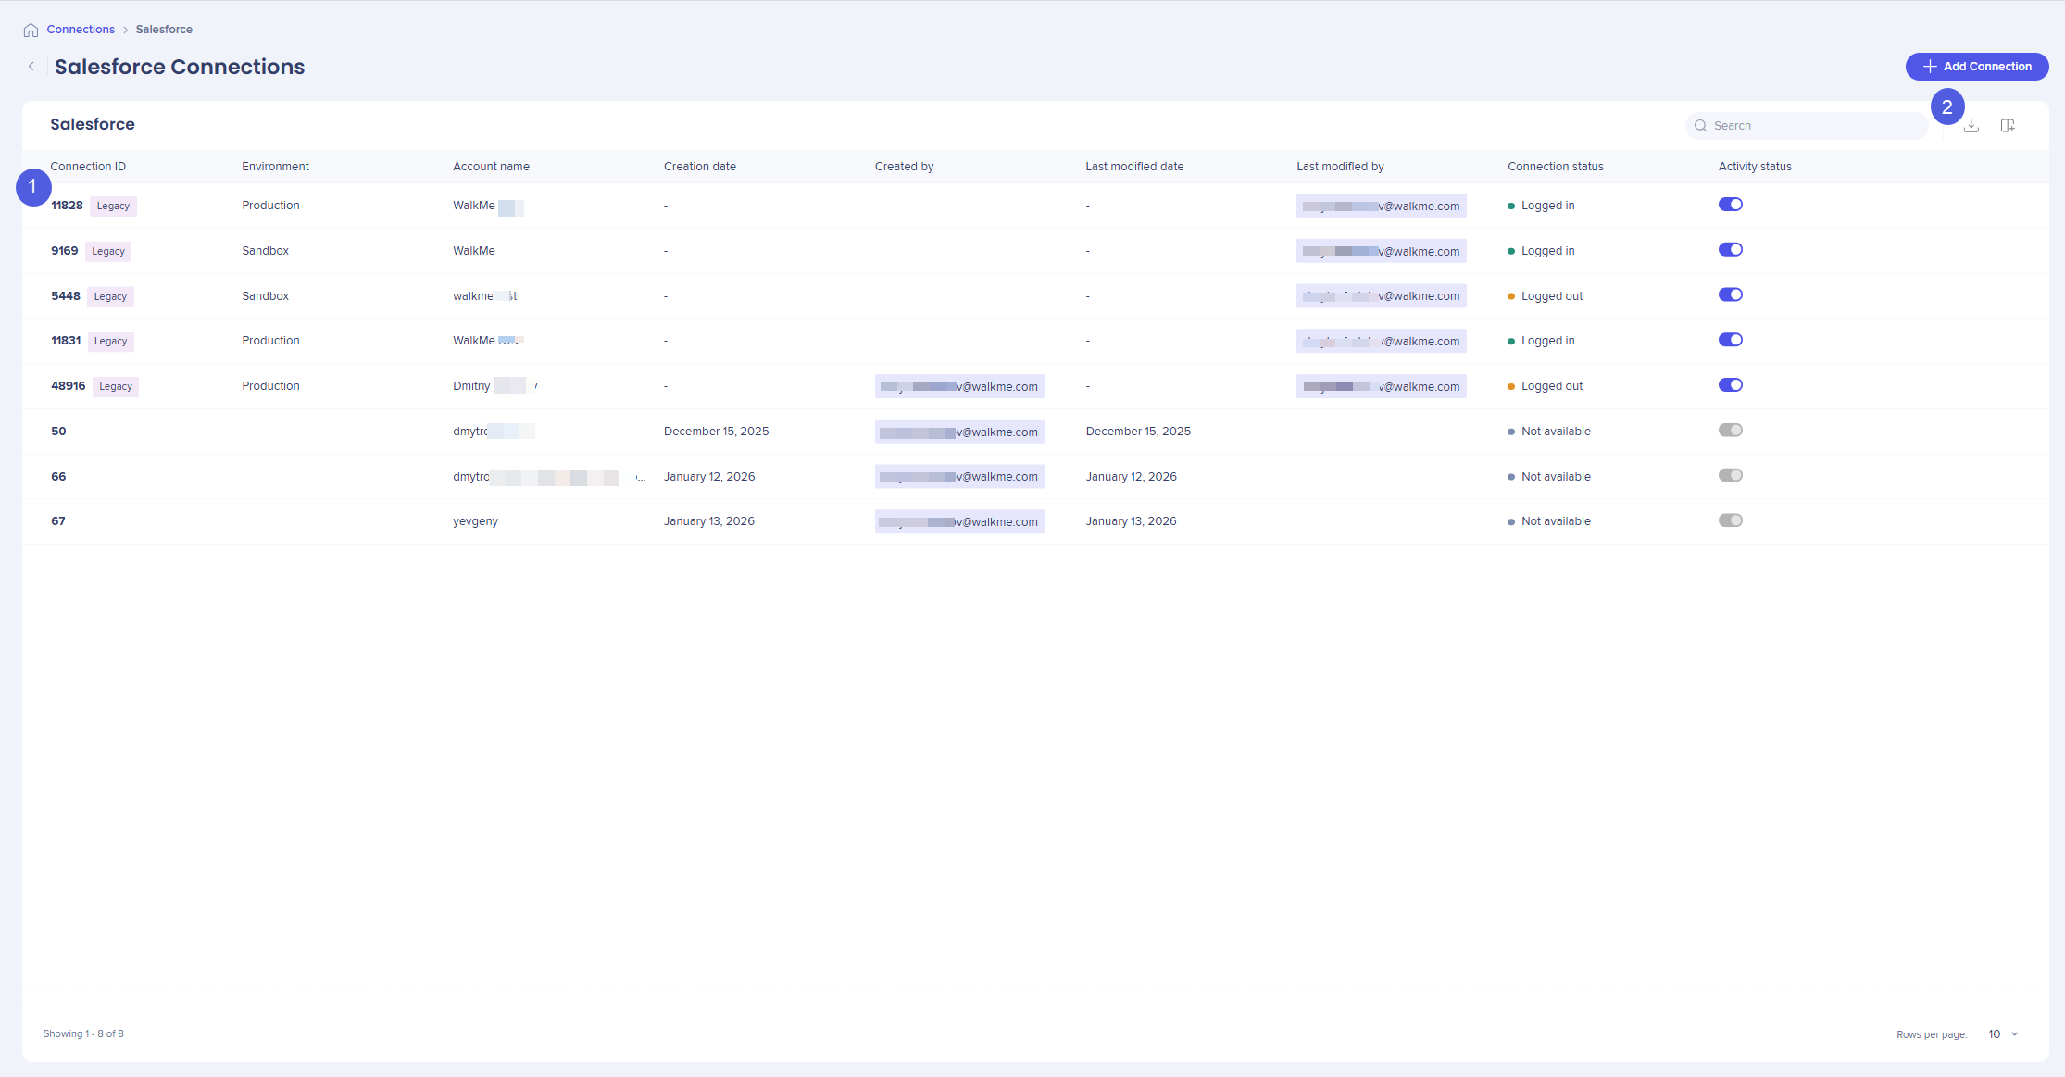
Task: Click the search magnifier icon
Action: tap(1700, 126)
